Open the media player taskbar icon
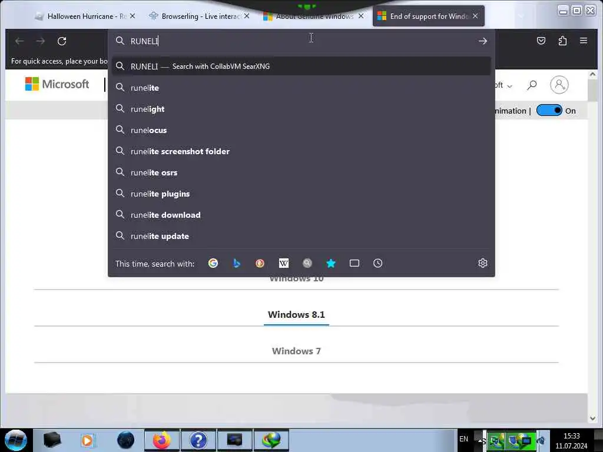 [x=88, y=440]
